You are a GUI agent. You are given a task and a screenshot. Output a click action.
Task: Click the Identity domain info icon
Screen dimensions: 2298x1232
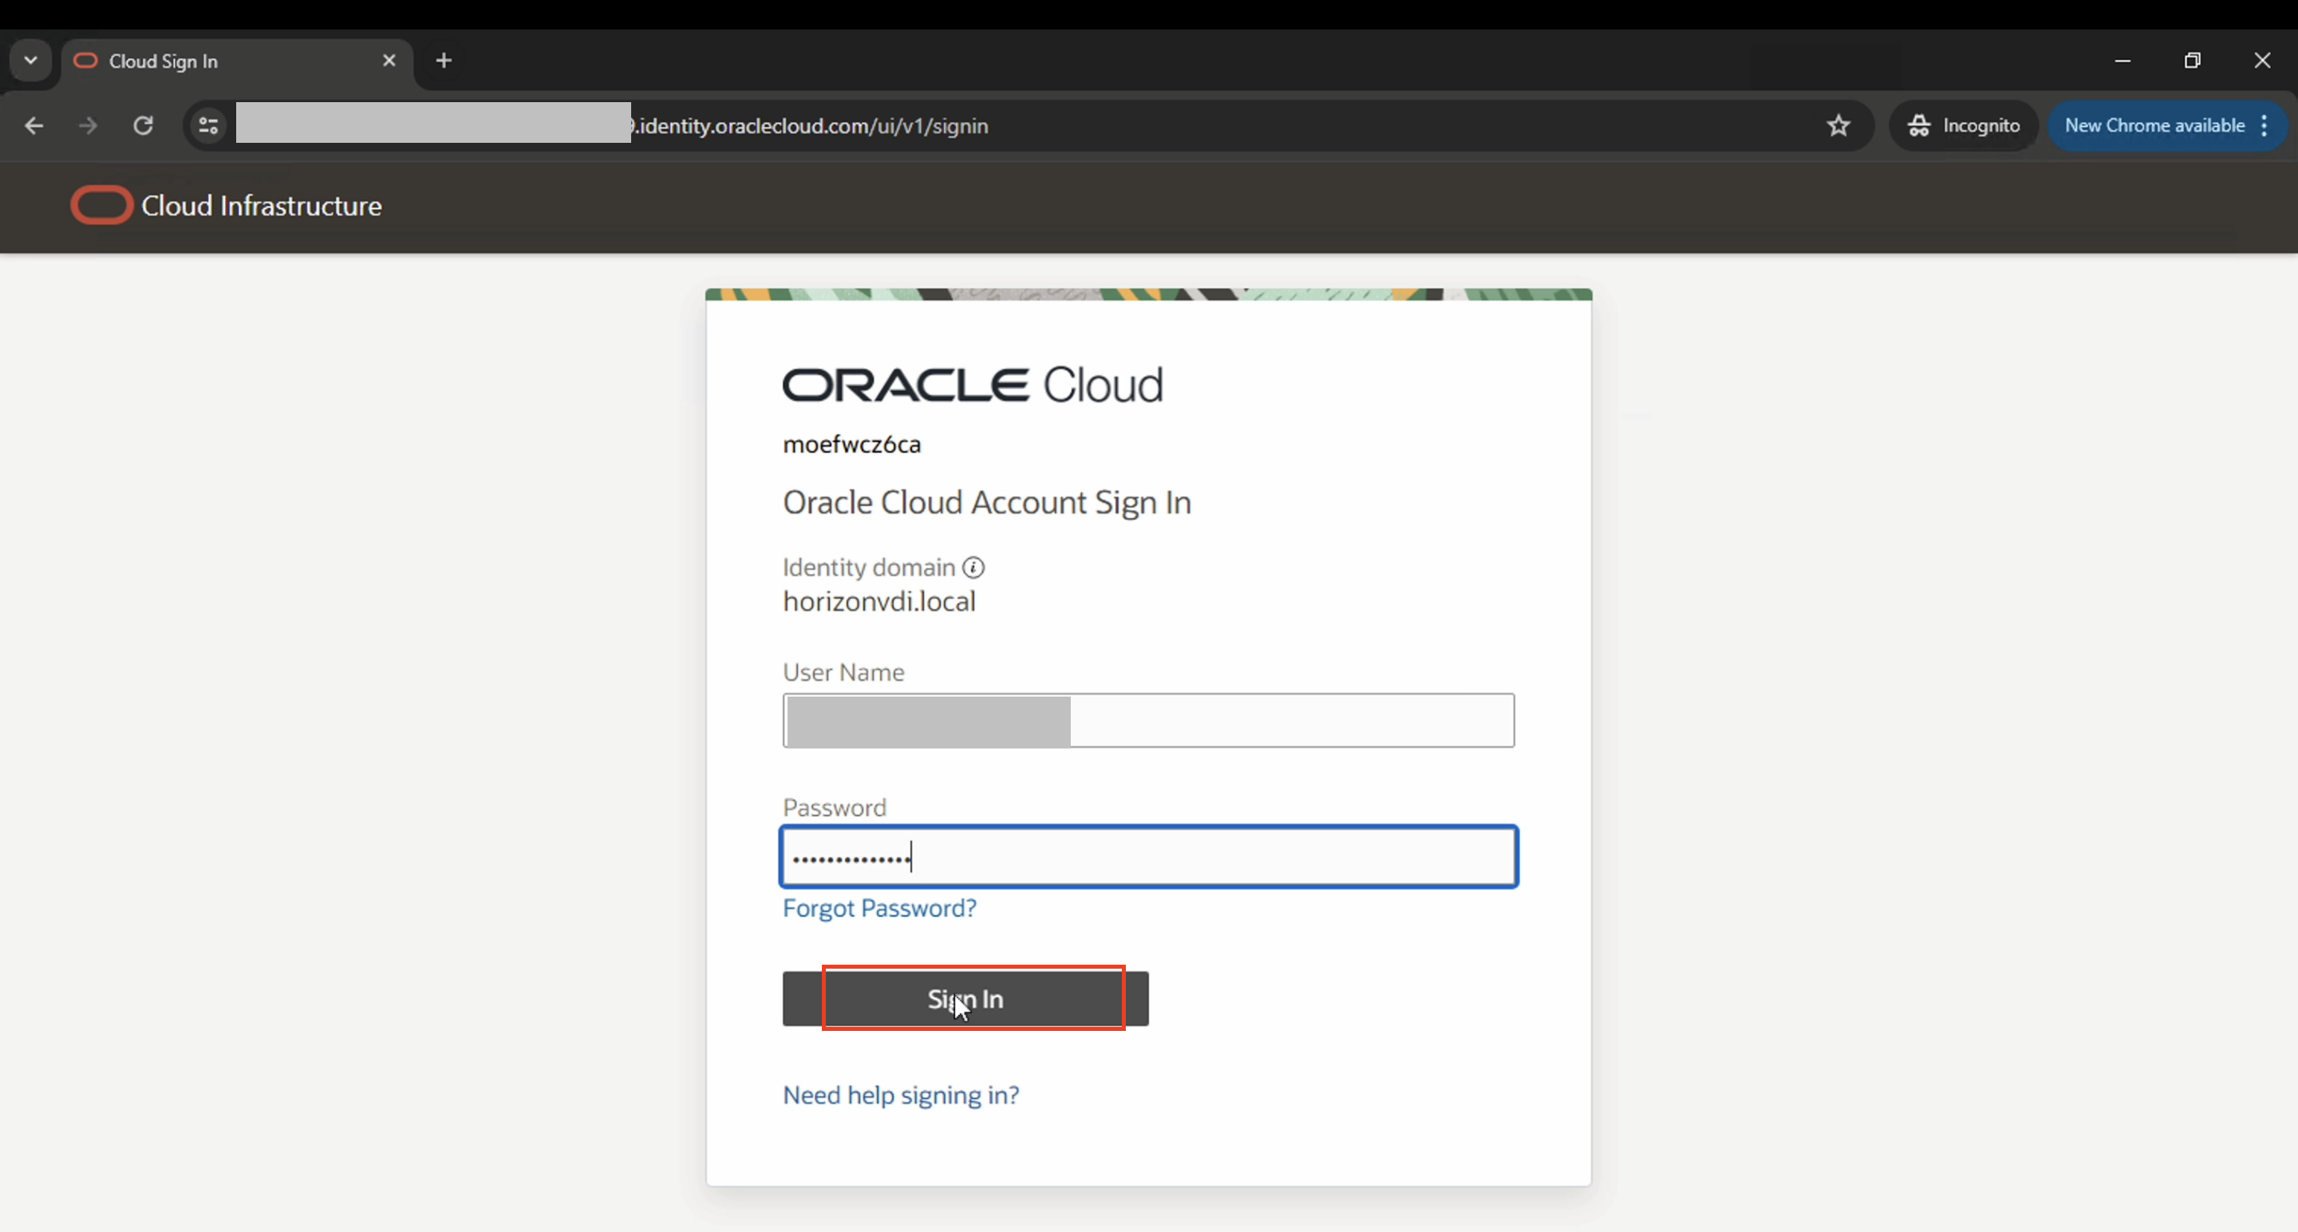[x=973, y=567]
